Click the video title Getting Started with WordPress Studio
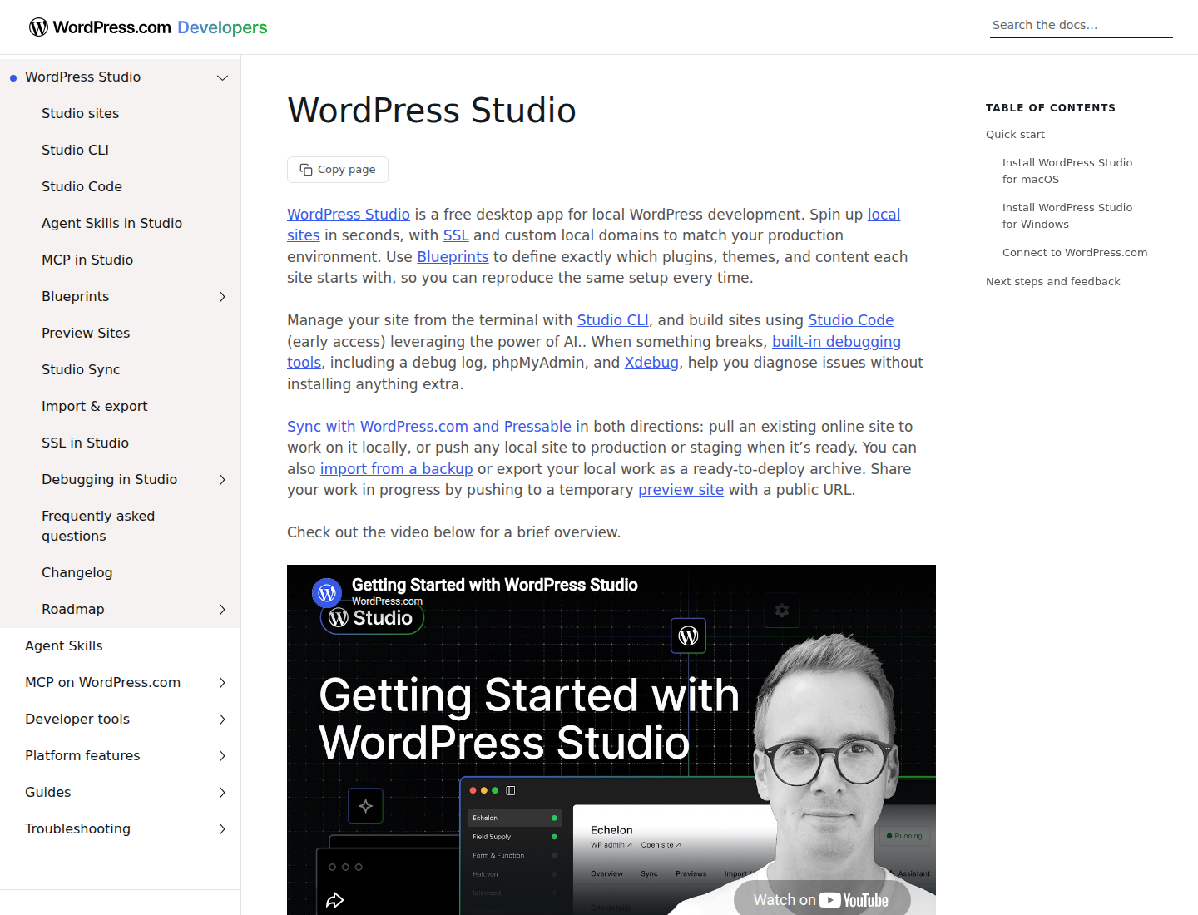 (494, 585)
